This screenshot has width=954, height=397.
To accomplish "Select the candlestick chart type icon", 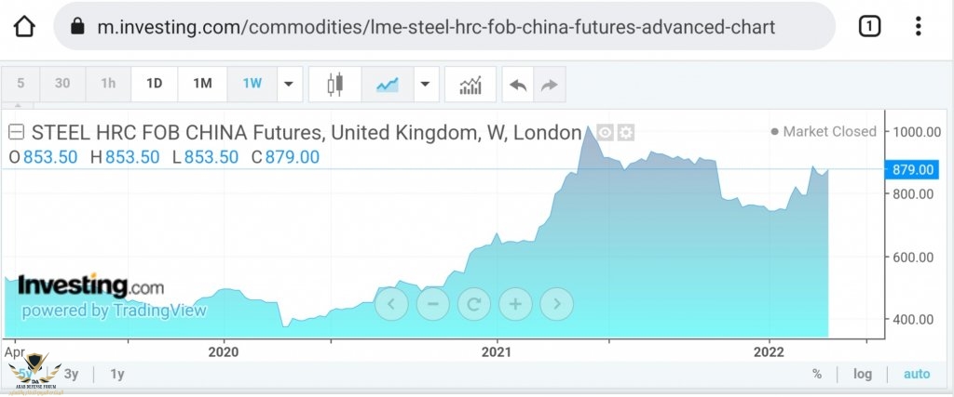I will pos(334,85).
